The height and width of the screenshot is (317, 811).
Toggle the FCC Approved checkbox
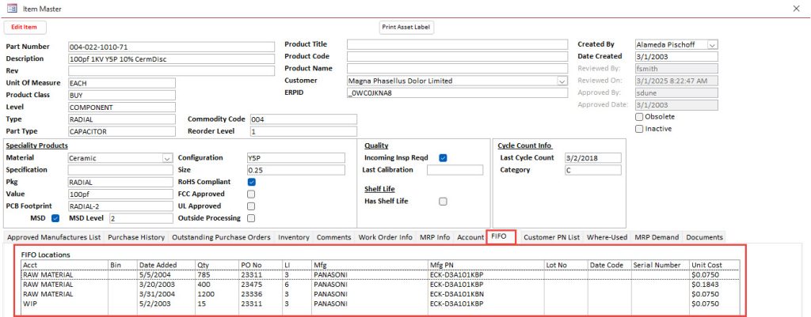click(x=251, y=194)
